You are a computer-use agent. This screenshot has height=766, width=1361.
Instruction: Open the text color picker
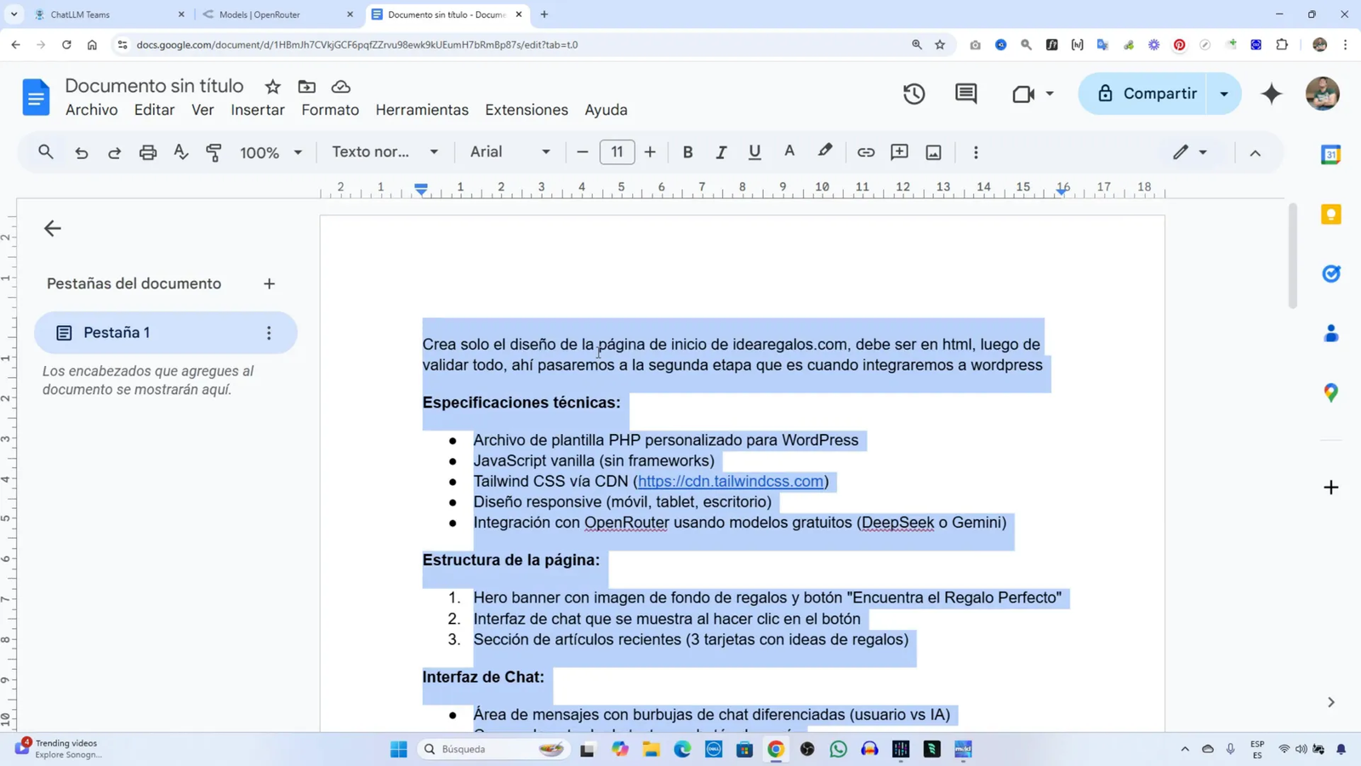[x=789, y=152]
